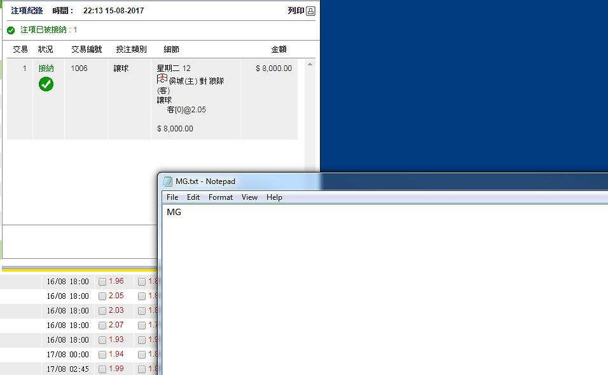Tick the second-column checkbox in the 1.96 row

[142, 282]
